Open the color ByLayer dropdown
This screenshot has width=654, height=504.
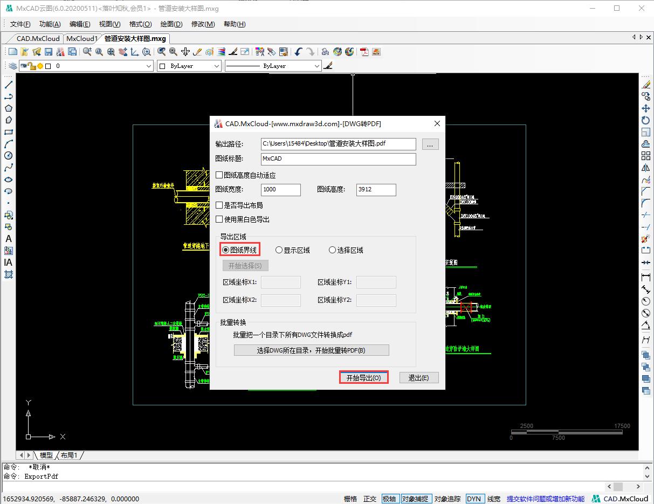tap(216, 65)
